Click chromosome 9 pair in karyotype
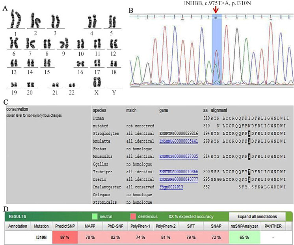This screenshot has height=245, width=294. [64, 43]
